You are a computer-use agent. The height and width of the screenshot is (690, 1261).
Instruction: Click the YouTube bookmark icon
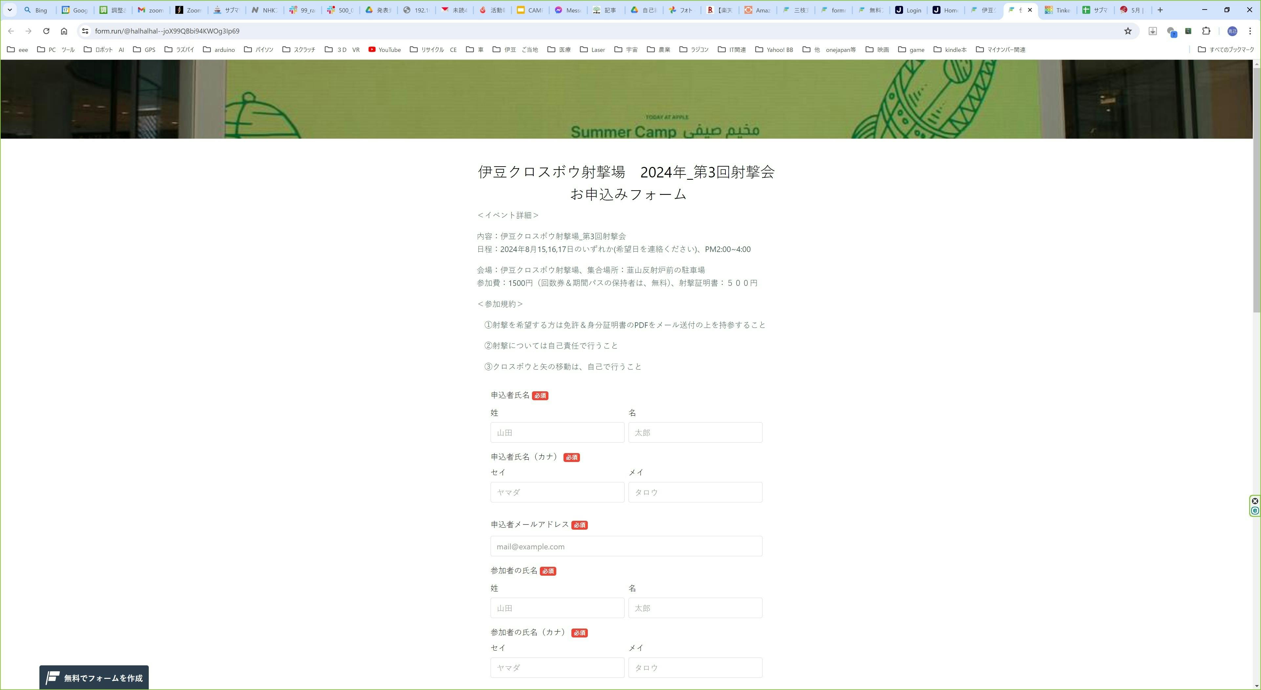click(x=372, y=50)
